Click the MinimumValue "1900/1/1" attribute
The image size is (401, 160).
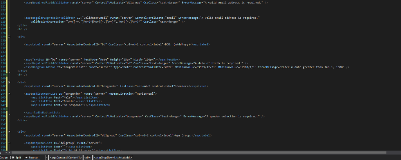pos(235,67)
